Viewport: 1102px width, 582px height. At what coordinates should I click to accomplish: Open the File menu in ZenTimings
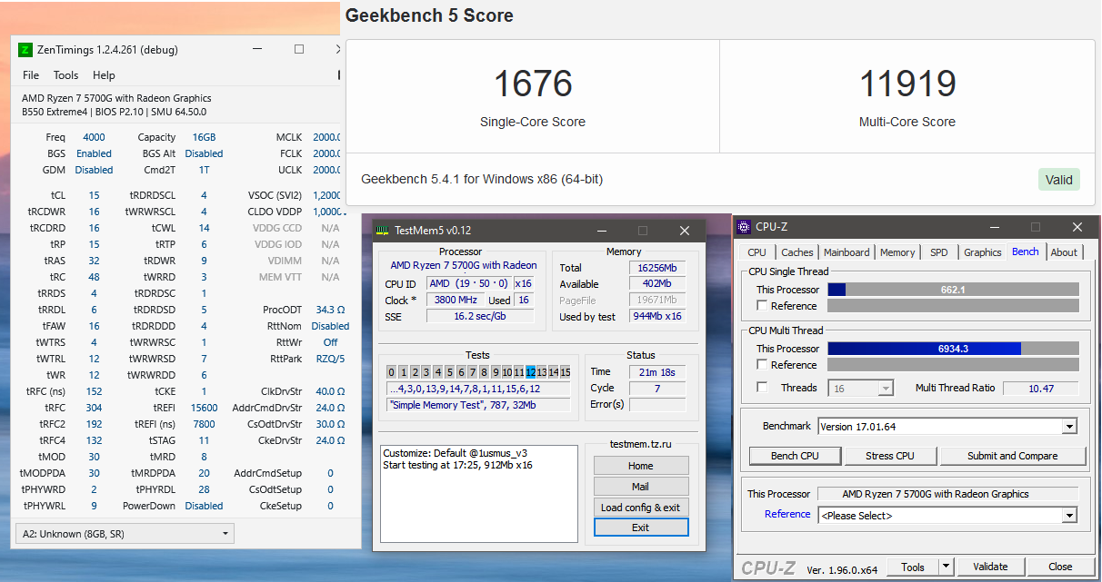point(31,75)
